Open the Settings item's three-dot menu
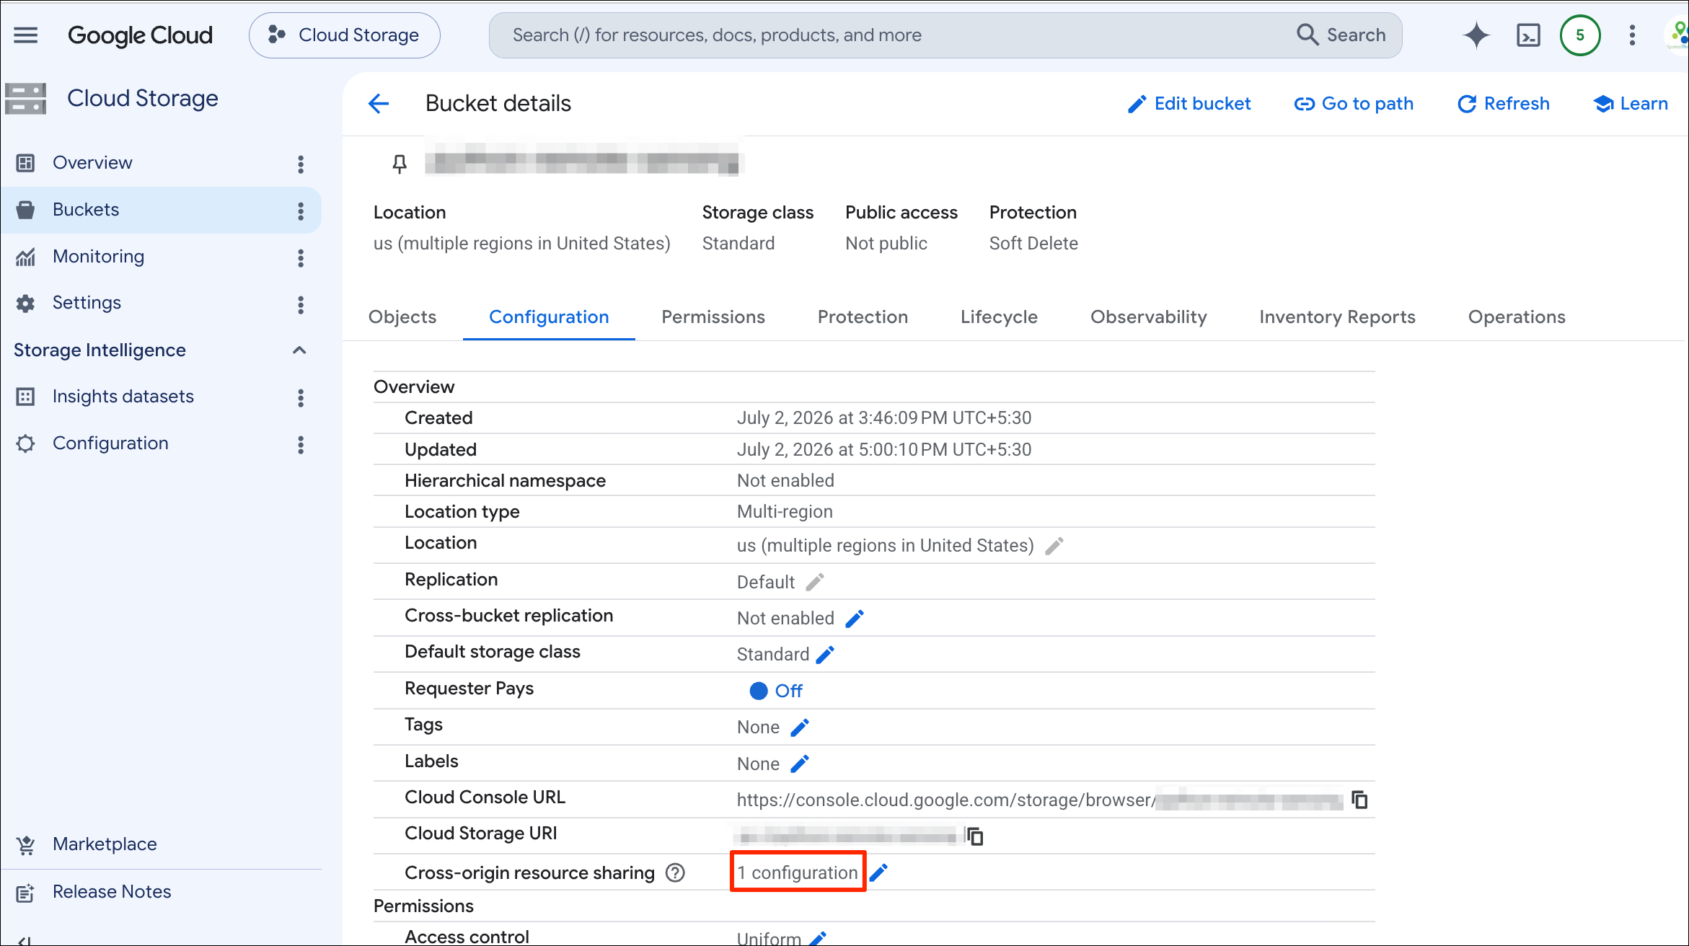Screen dimensions: 1689x946 [301, 304]
